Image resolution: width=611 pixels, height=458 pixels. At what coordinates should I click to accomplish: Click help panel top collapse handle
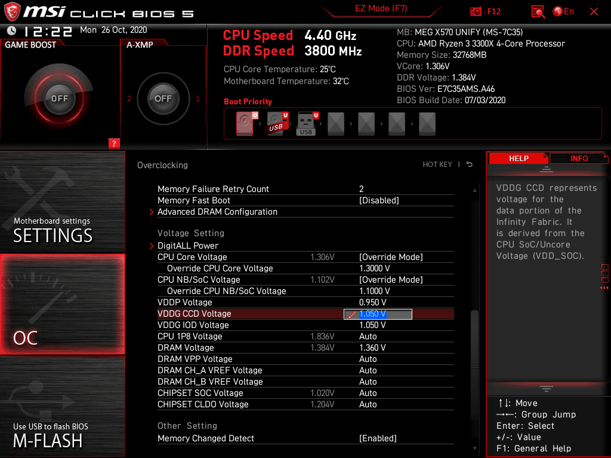547,169
